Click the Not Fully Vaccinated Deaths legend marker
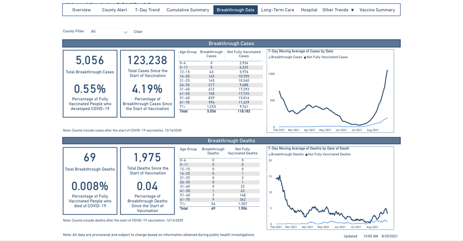Viewport: 463px width, 241px height. tap(306, 155)
